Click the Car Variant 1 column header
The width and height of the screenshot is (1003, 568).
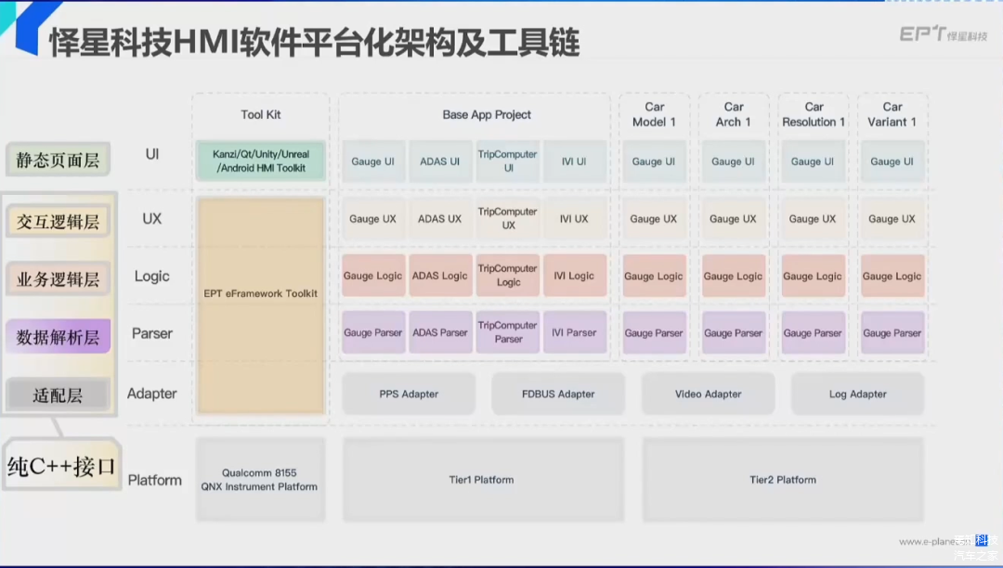(x=892, y=114)
